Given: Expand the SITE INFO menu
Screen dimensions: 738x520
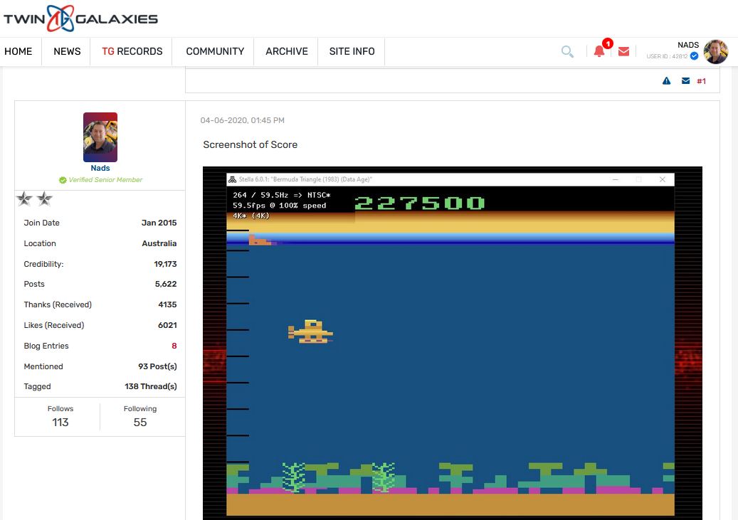Looking at the screenshot, I should click(352, 51).
